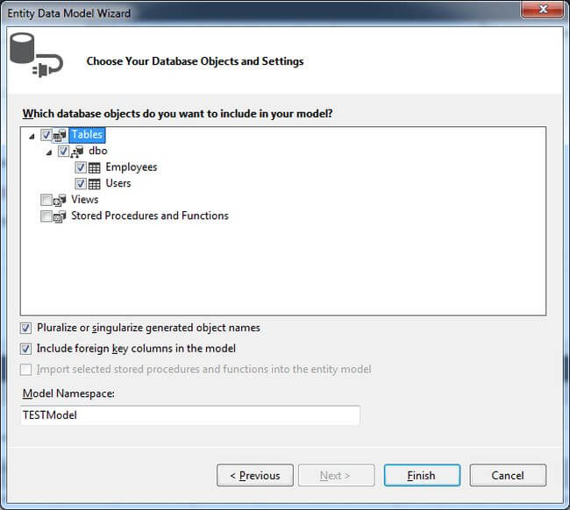570x510 pixels.
Task: Go back with the Previous button
Action: [x=255, y=475]
